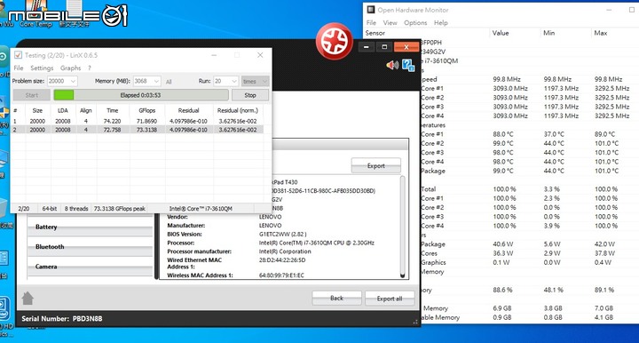Click the 88.6 % memory load value
Viewport: 639px width, 343px height.
tap(502, 290)
